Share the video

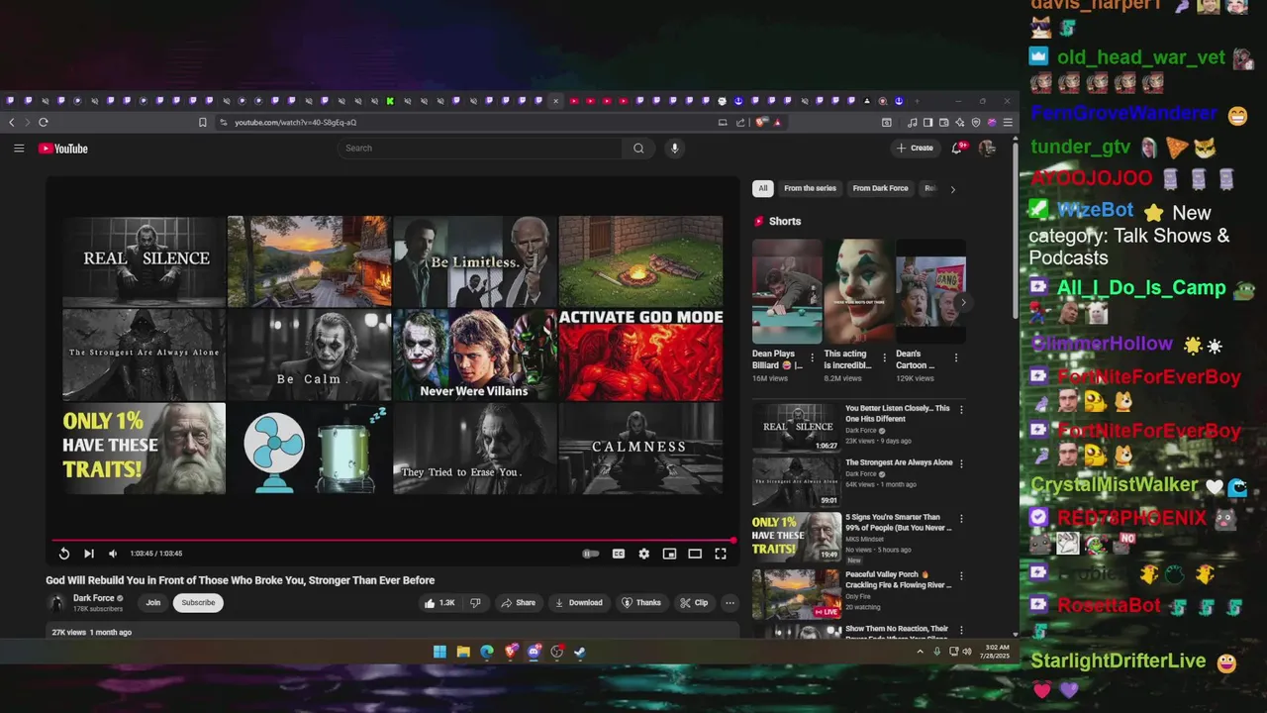(x=518, y=602)
